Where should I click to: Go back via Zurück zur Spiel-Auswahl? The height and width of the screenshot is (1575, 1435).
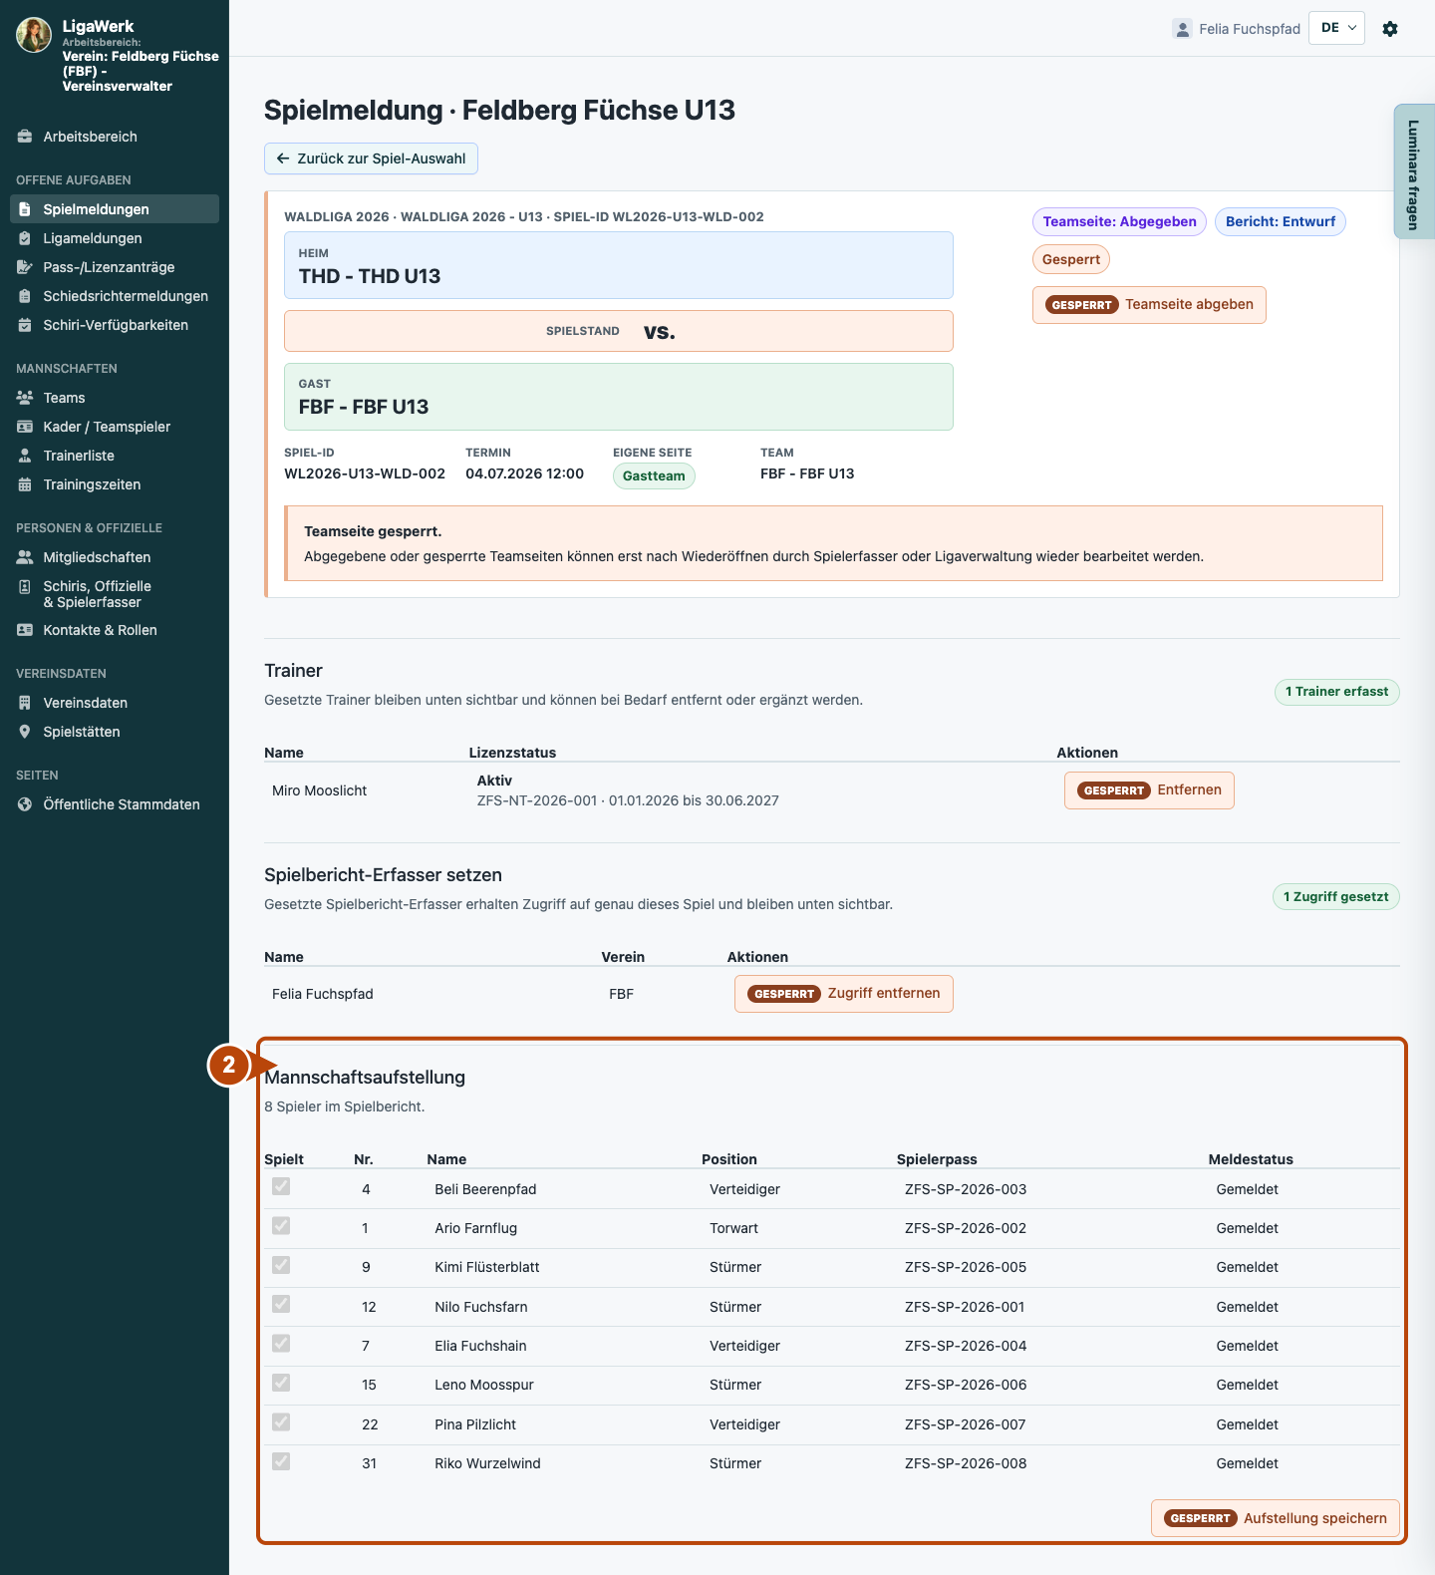tap(371, 158)
